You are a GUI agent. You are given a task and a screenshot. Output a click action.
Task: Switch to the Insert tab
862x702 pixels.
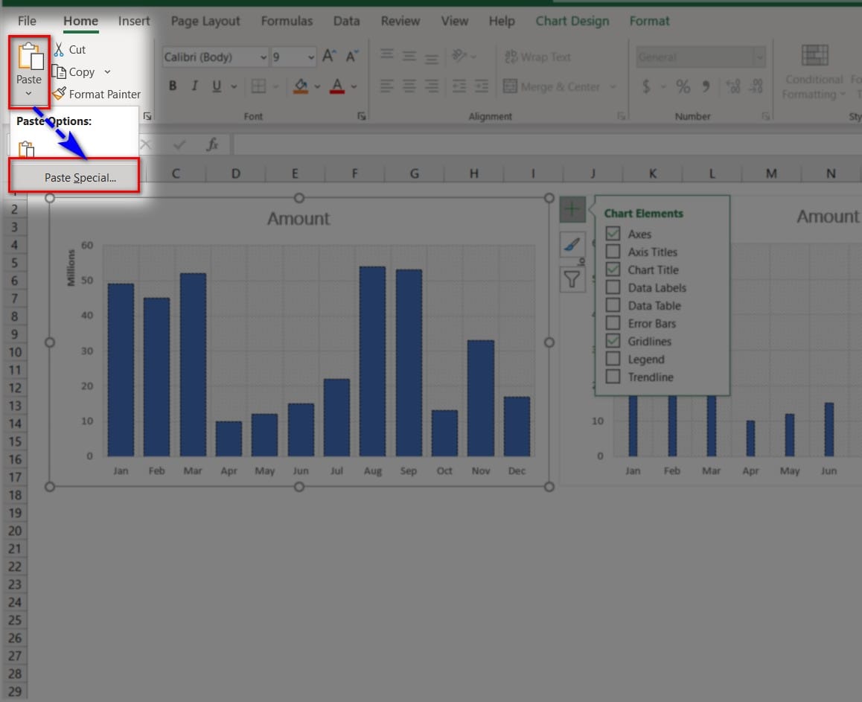[x=134, y=21]
